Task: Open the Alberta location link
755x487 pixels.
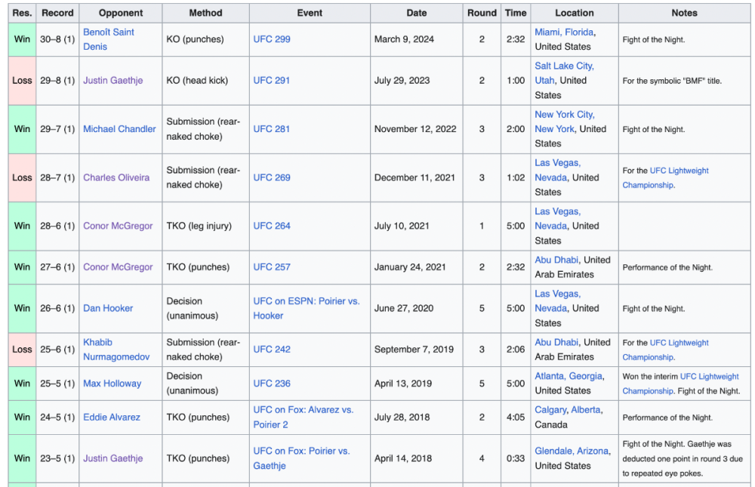Action: (x=586, y=409)
